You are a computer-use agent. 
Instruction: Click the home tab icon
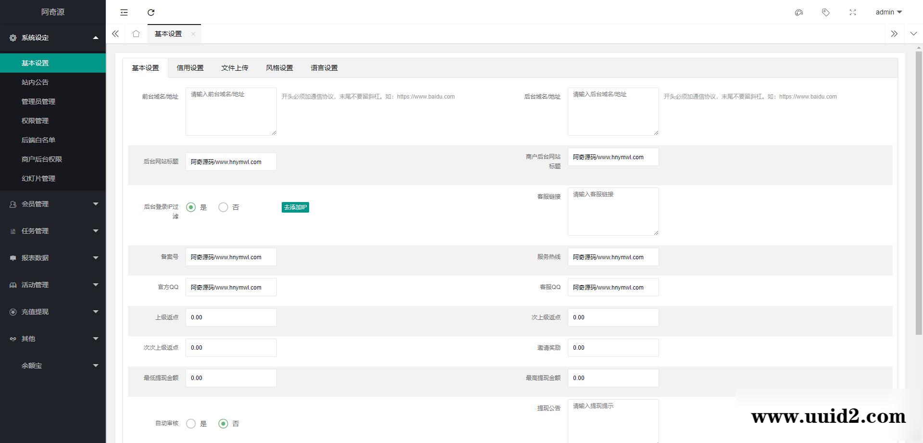[x=136, y=34]
